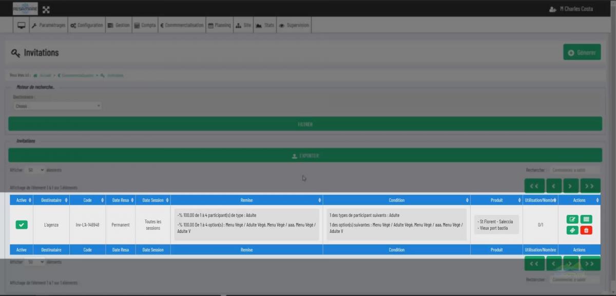This screenshot has height=296, width=616.
Task: Expand the Afficher entries count dropdown
Action: pos(36,170)
